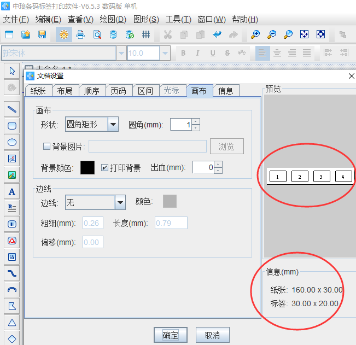
Task: Select the barcode drawing tool
Action: (x=11, y=224)
